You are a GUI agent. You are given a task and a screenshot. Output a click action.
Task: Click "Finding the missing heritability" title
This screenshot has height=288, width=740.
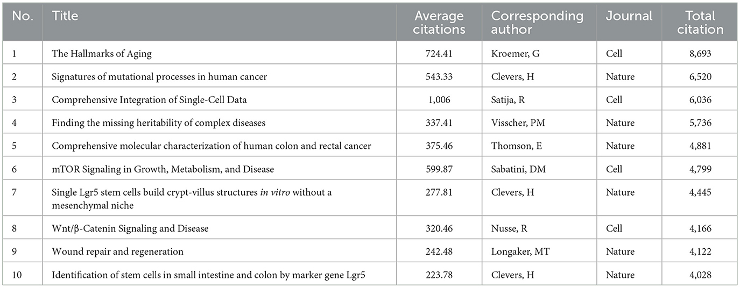158,123
